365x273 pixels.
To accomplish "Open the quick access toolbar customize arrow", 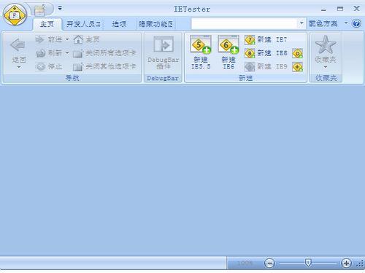I will 60,9.
